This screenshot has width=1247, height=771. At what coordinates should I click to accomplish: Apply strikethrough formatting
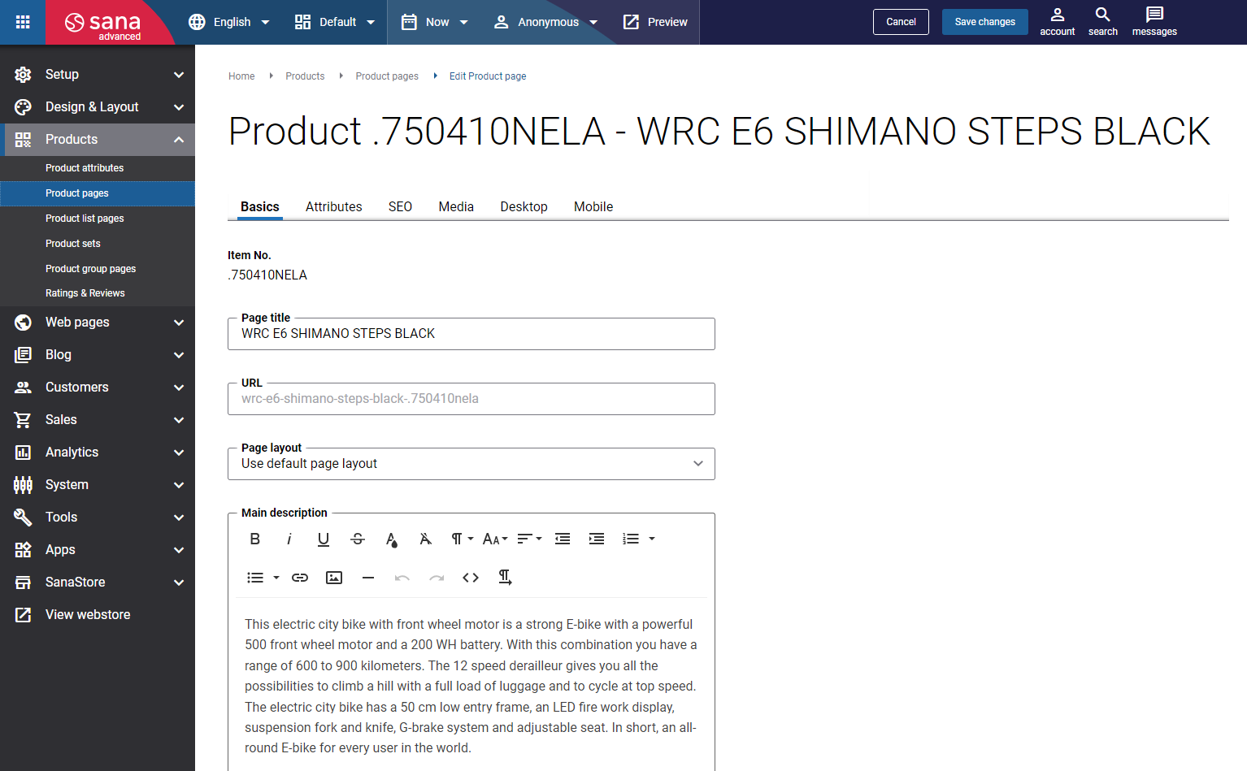pyautogui.click(x=358, y=539)
